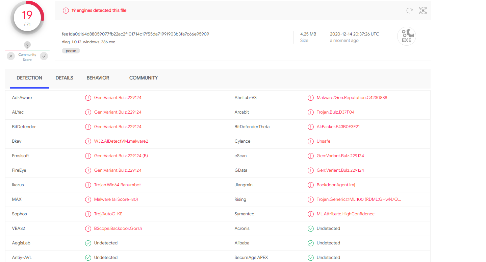The width and height of the screenshot is (486, 262).
Task: Select the DETECTION tab
Action: [29, 78]
